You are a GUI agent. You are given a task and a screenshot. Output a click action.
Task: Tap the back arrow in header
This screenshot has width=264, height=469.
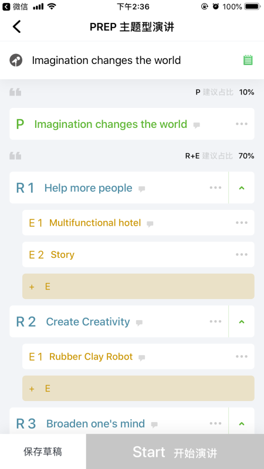coord(17,26)
